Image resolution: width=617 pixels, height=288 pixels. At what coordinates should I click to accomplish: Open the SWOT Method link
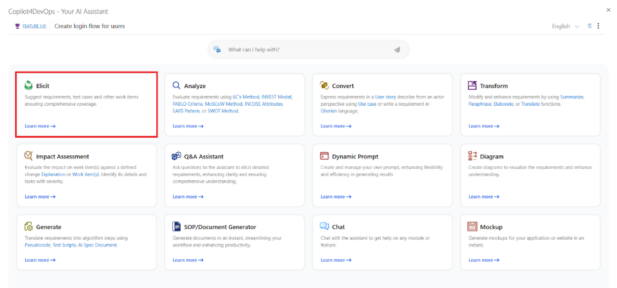tap(223, 111)
